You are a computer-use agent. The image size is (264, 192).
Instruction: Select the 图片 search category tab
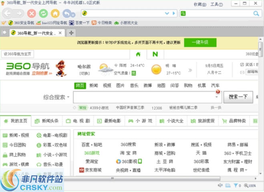point(121,85)
